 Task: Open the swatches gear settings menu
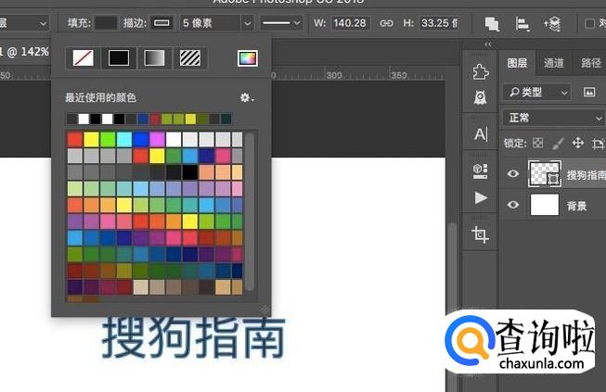coord(247,97)
